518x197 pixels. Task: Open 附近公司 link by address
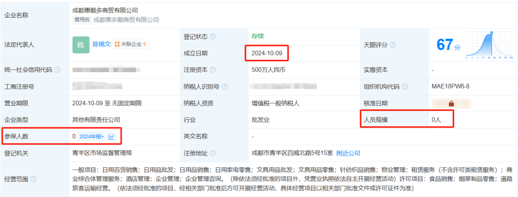348,153
